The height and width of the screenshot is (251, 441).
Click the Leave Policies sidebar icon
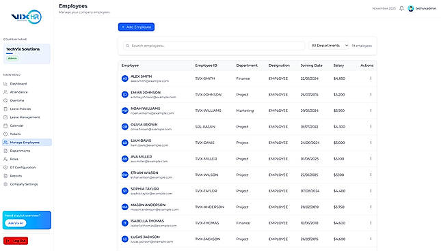(5, 109)
